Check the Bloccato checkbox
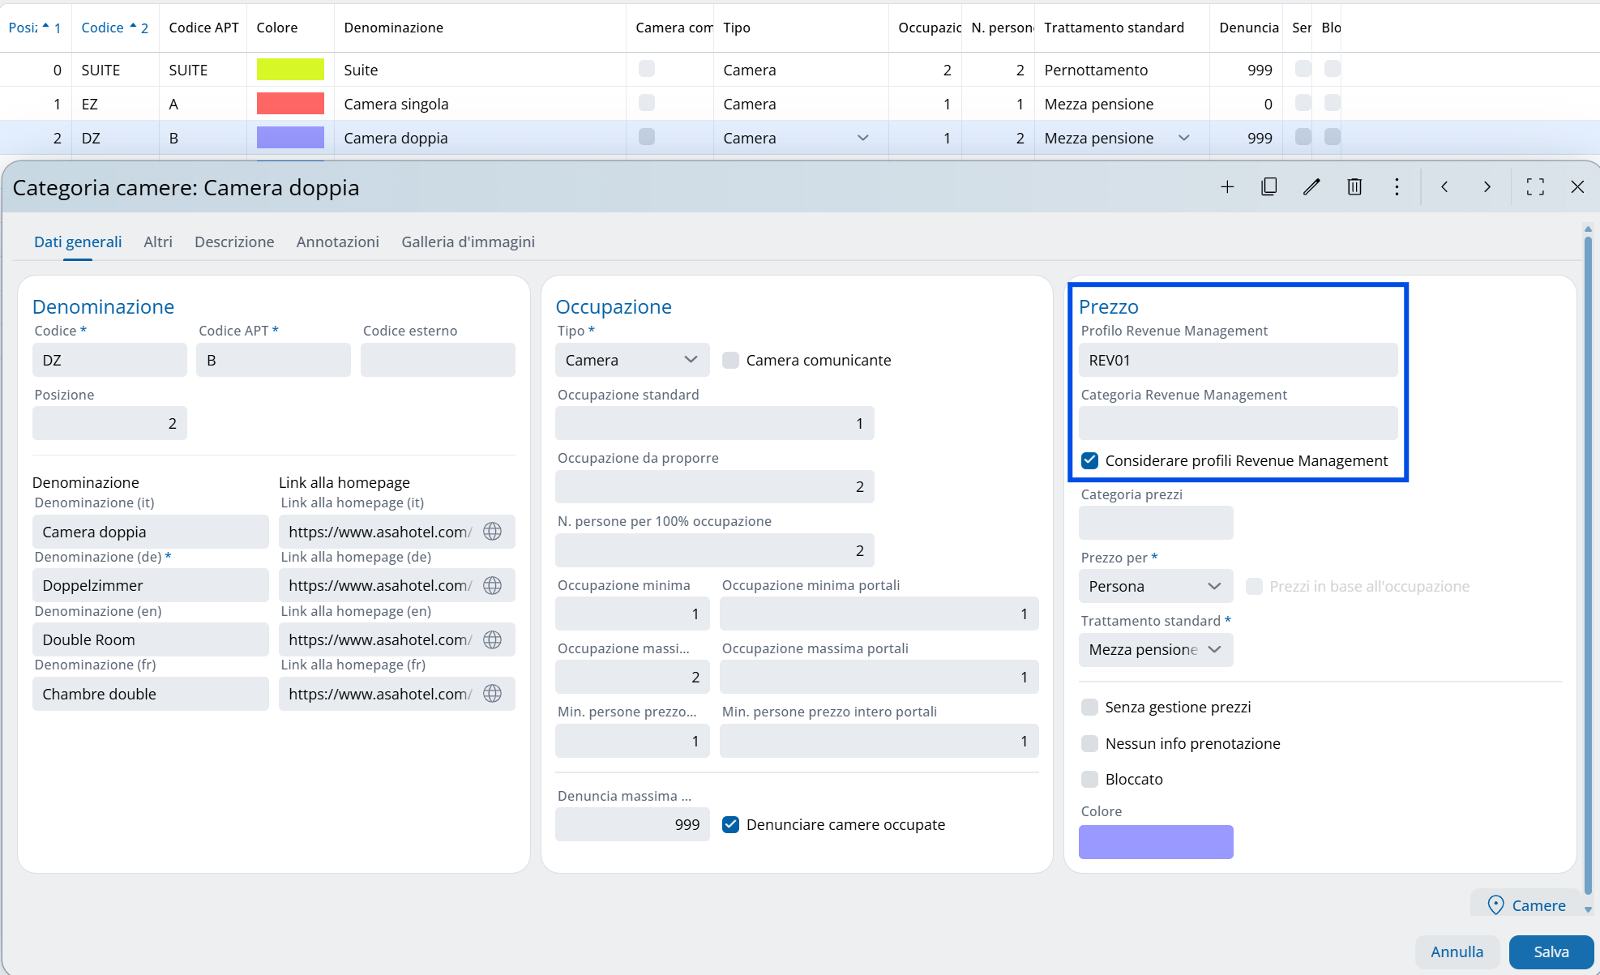This screenshot has width=1600, height=975. click(1090, 779)
